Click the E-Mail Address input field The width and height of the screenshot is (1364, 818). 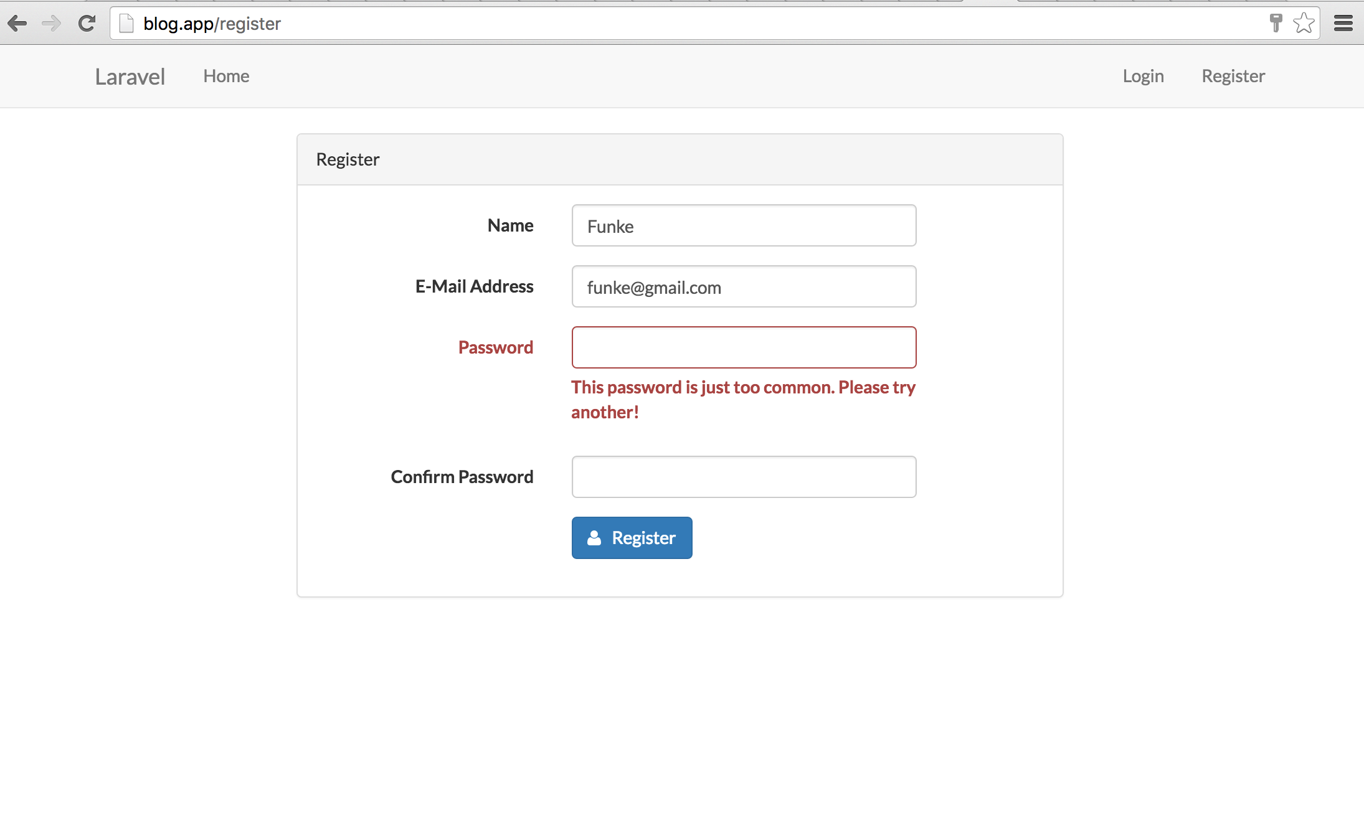[743, 286]
